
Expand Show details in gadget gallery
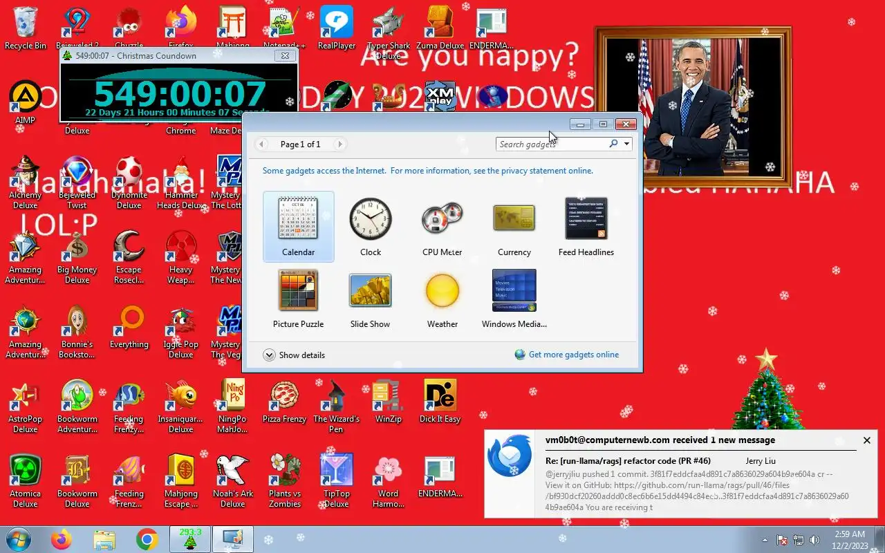tap(294, 355)
